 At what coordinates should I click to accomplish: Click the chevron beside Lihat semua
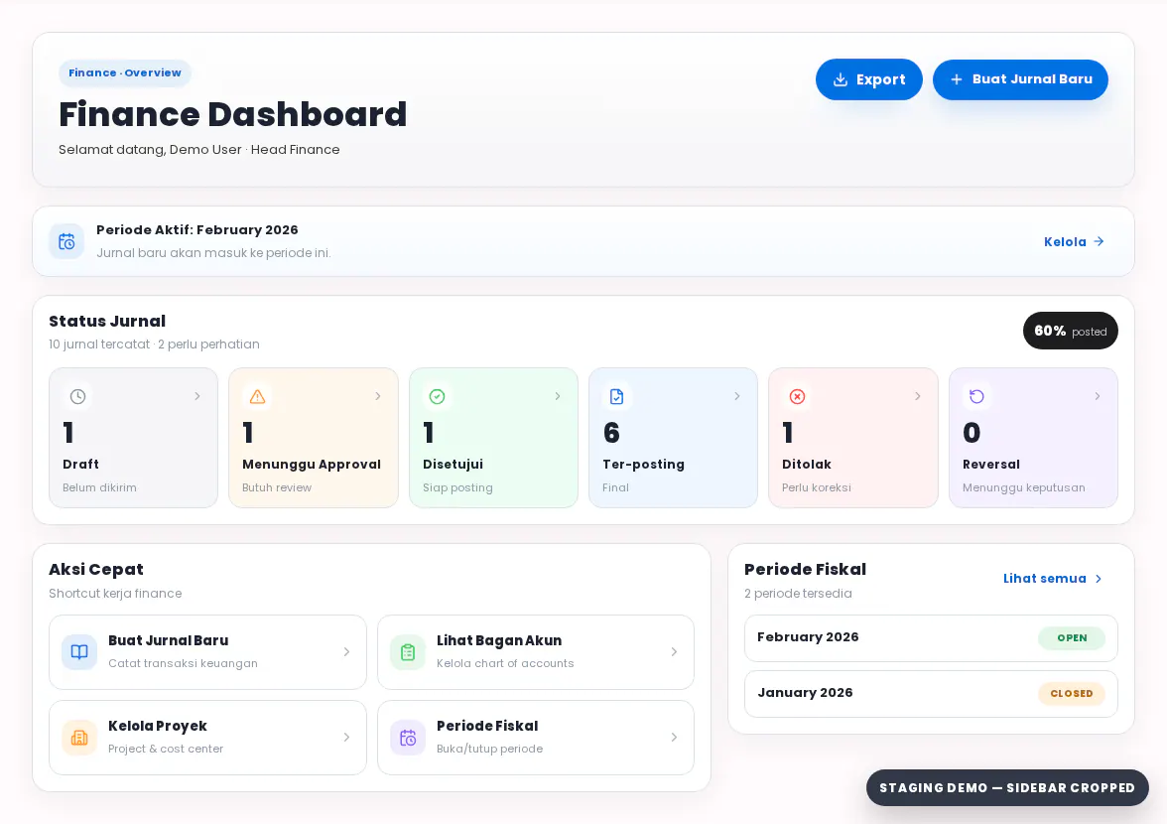click(1099, 579)
